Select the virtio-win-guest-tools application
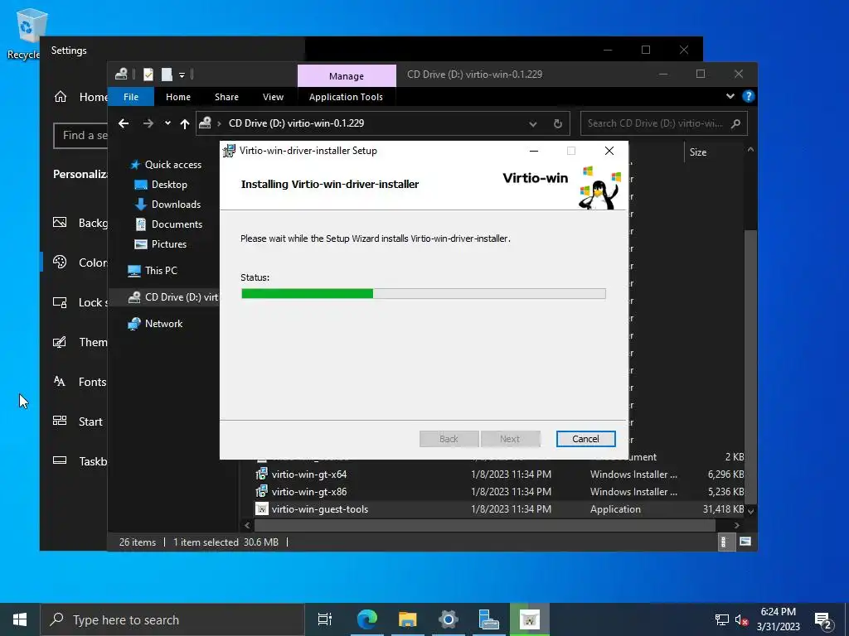Viewport: 849px width, 636px height. [x=319, y=509]
